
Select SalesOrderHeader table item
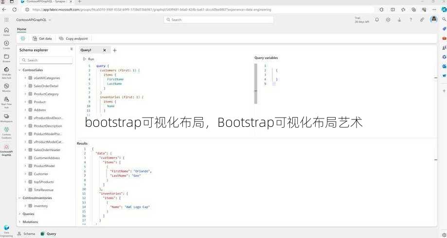tap(47, 150)
